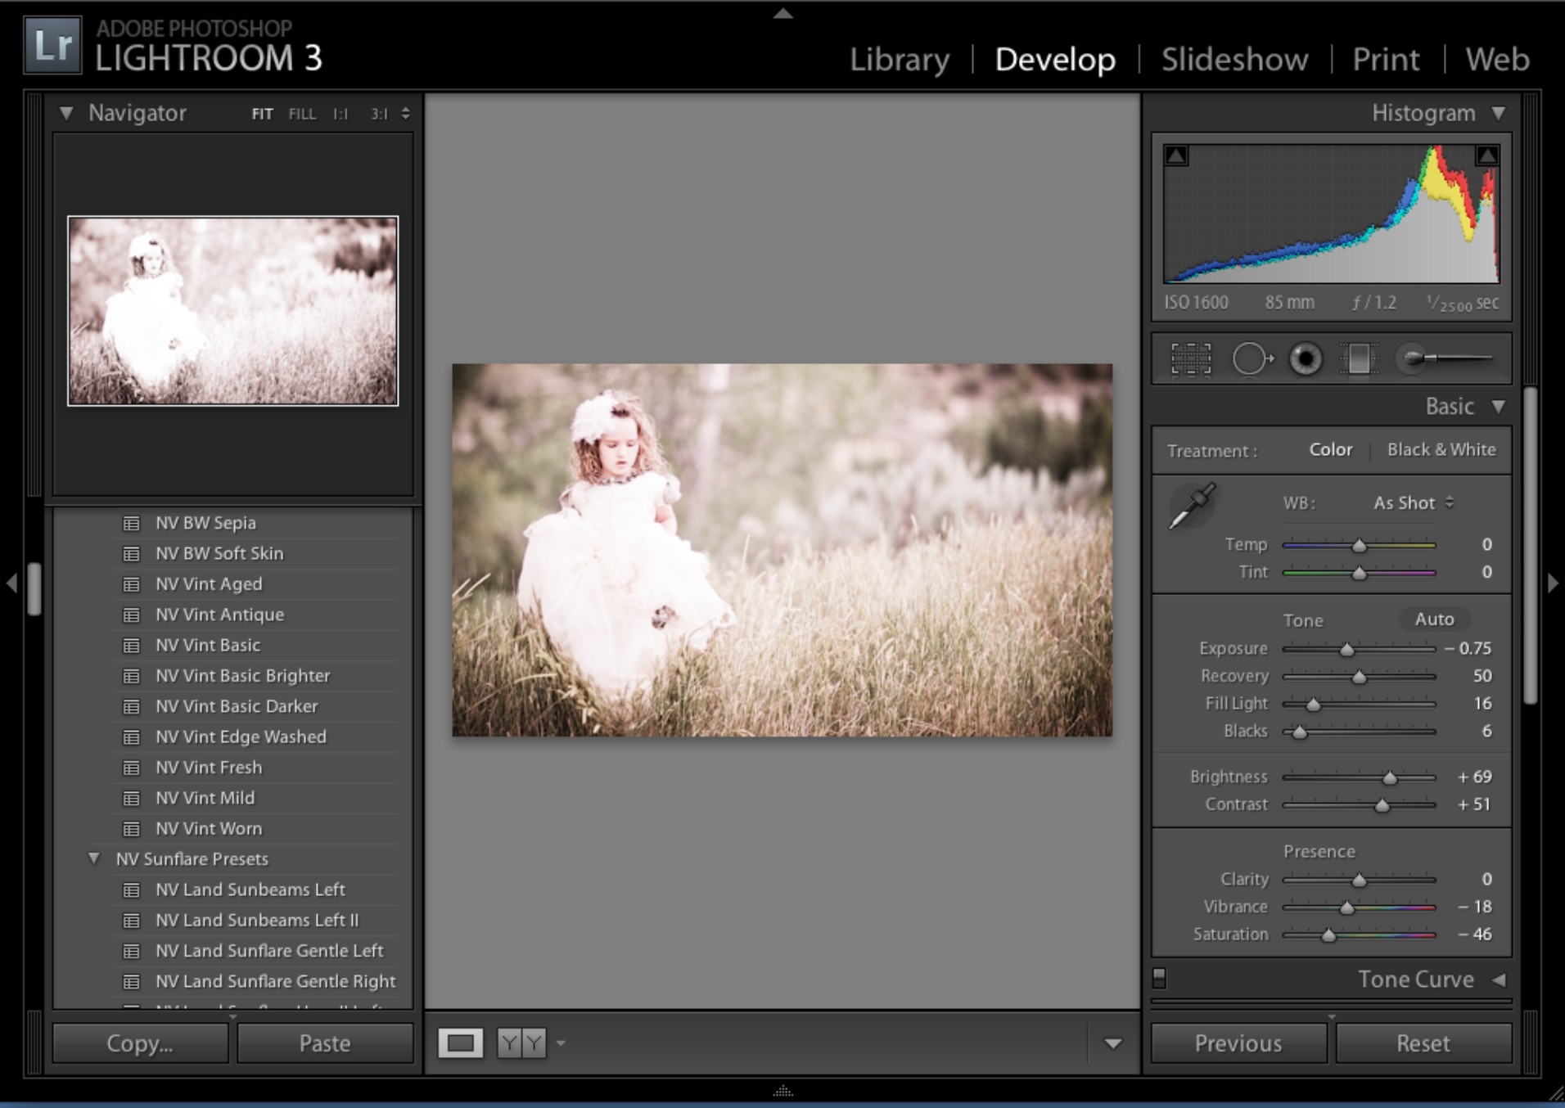
Task: Choose Black & White treatment
Action: pos(1441,450)
